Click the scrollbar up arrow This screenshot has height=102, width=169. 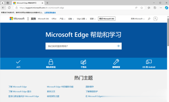(168, 17)
